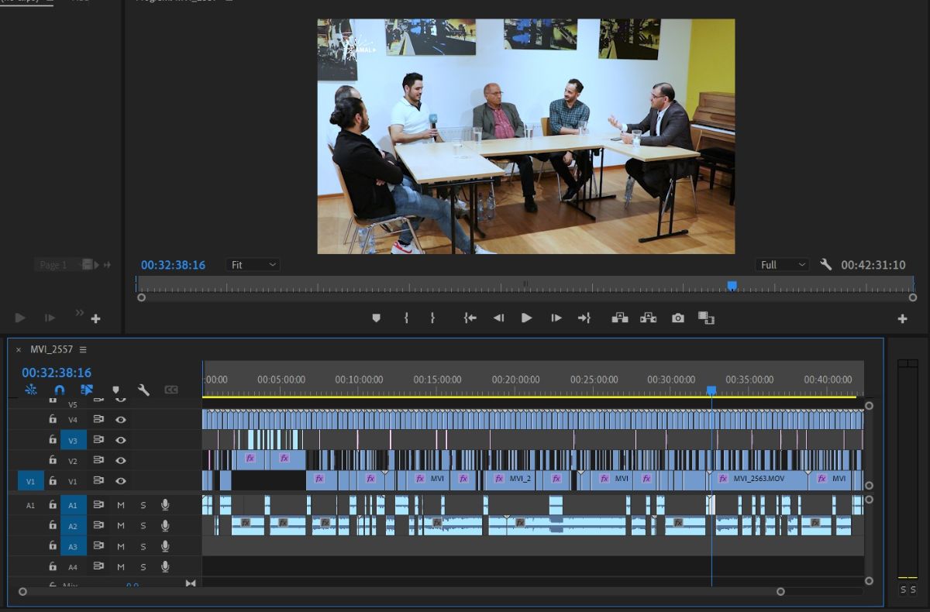Hide track V4 with eye icon
Image resolution: width=930 pixels, height=612 pixels.
click(121, 419)
